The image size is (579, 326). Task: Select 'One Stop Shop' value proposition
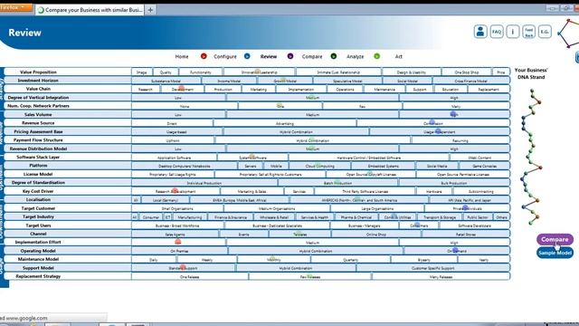click(467, 72)
